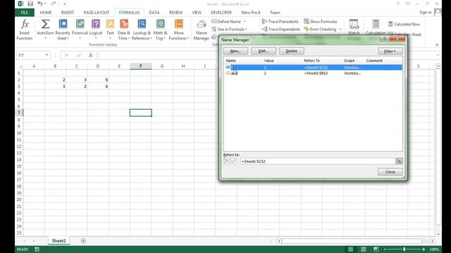Expand the Name Box dropdown

(47, 55)
